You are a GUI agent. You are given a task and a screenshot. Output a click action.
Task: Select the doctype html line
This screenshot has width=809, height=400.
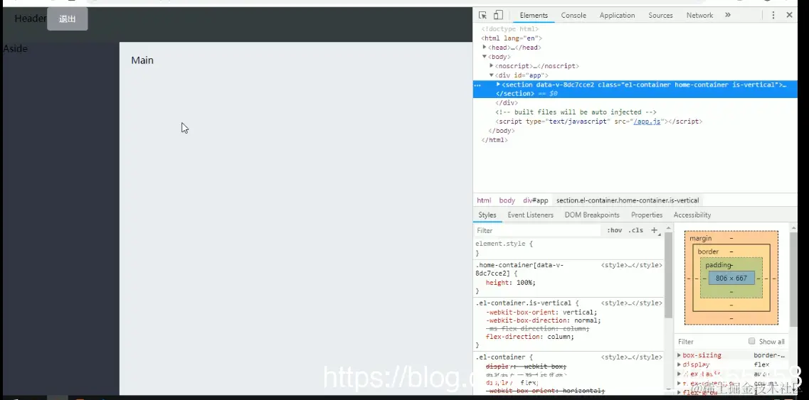coord(510,29)
